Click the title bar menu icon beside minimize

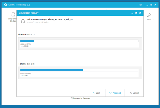140,5
